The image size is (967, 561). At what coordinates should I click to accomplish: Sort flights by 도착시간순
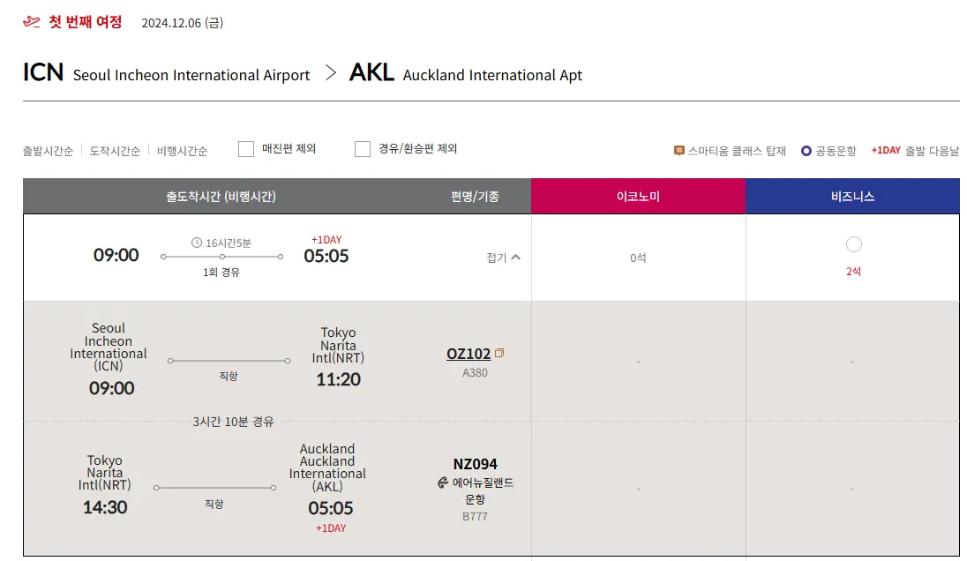point(115,151)
